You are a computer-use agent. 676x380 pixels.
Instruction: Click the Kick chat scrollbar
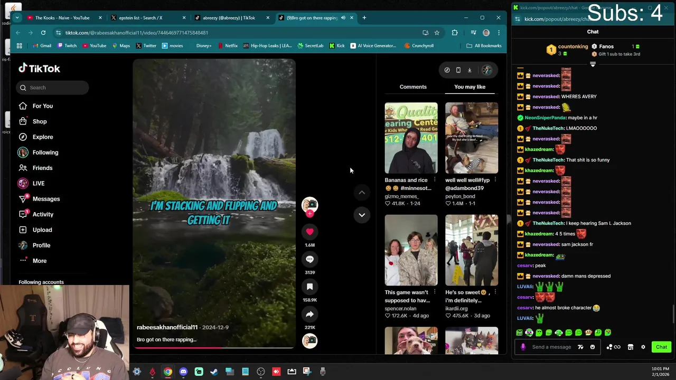(673, 315)
